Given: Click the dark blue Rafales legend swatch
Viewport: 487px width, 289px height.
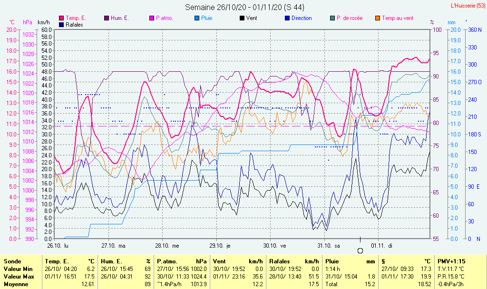Looking at the screenshot, I should point(61,25).
